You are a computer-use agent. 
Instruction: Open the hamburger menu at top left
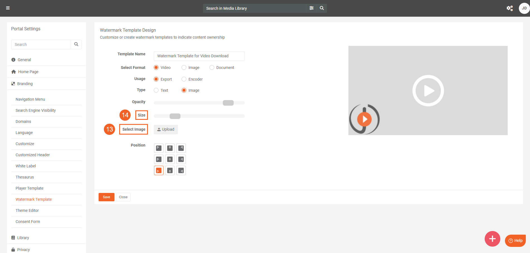8,8
